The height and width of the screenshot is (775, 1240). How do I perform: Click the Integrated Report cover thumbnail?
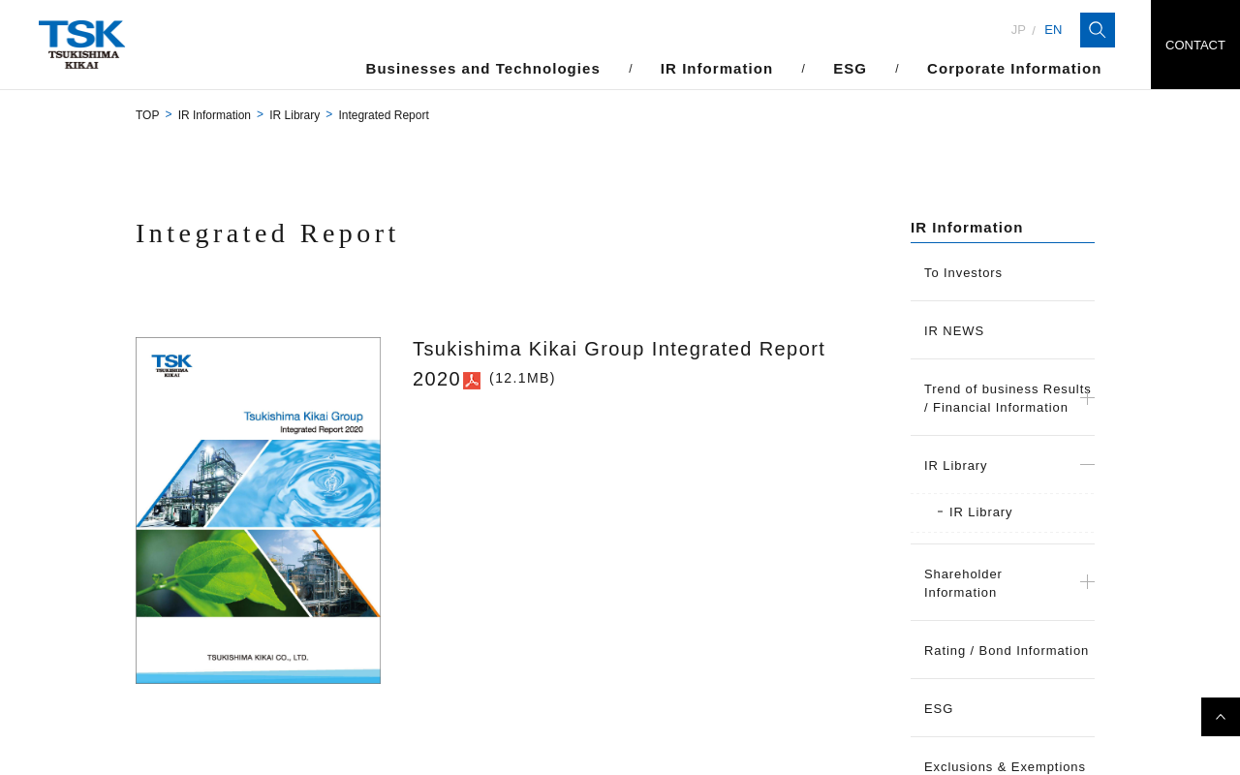click(x=258, y=511)
